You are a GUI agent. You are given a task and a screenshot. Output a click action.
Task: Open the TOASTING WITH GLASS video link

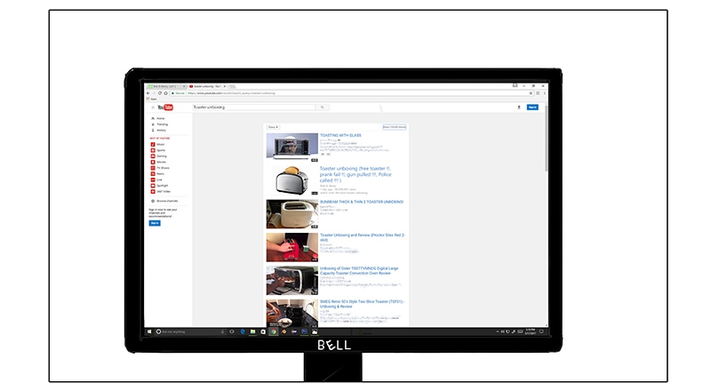(341, 135)
